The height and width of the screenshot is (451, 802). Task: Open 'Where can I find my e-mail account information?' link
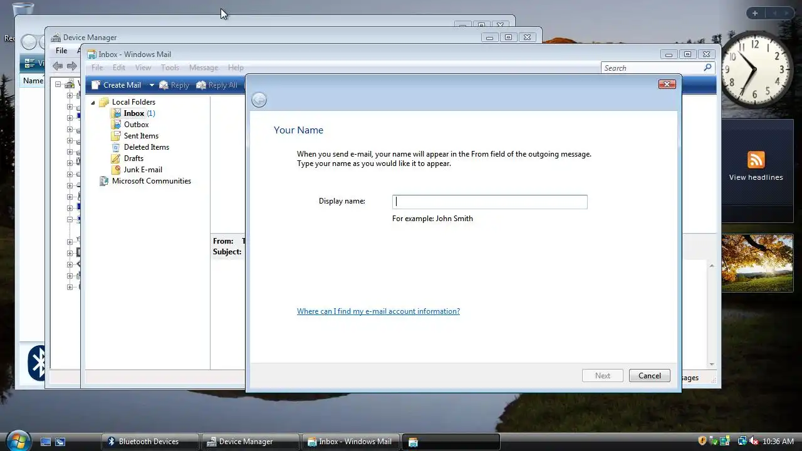pyautogui.click(x=378, y=311)
